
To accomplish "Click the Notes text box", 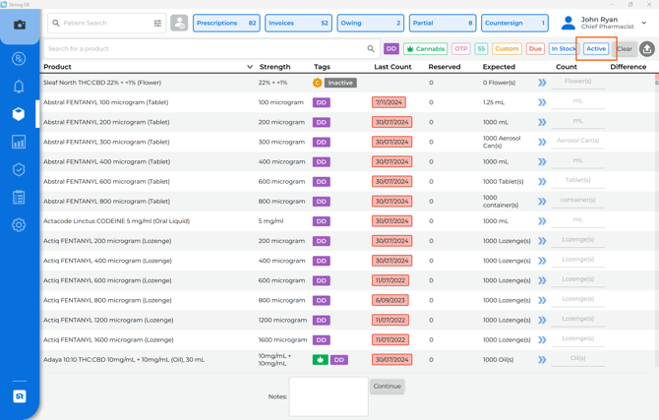I will [329, 396].
